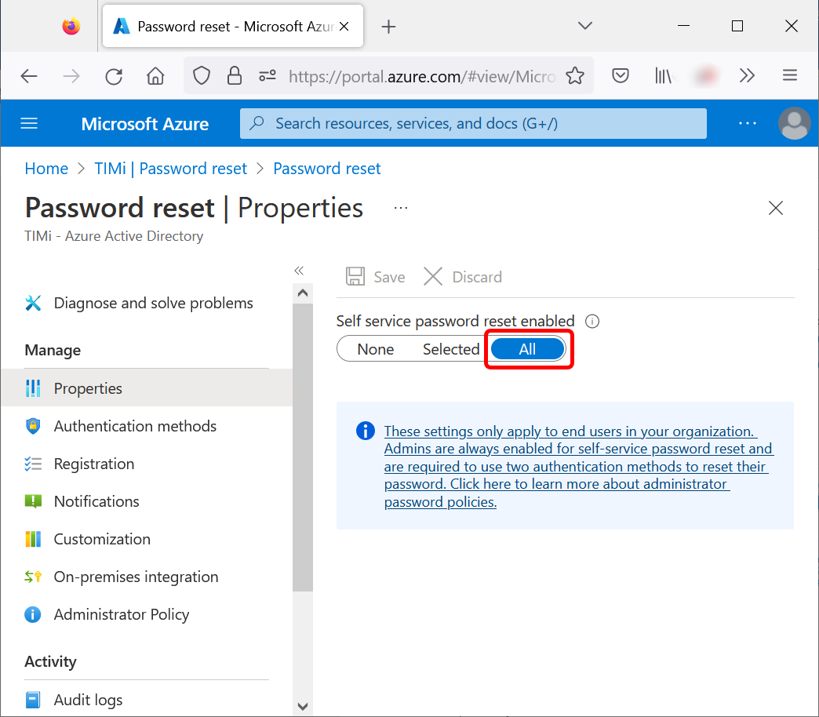Close the Password reset Properties blade

coord(776,208)
